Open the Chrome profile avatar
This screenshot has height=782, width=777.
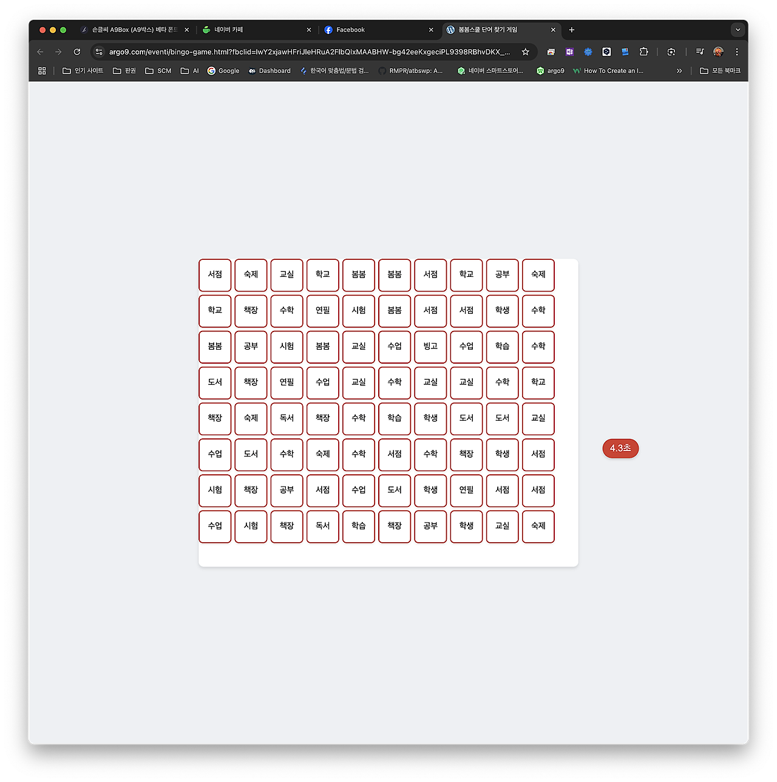point(718,52)
